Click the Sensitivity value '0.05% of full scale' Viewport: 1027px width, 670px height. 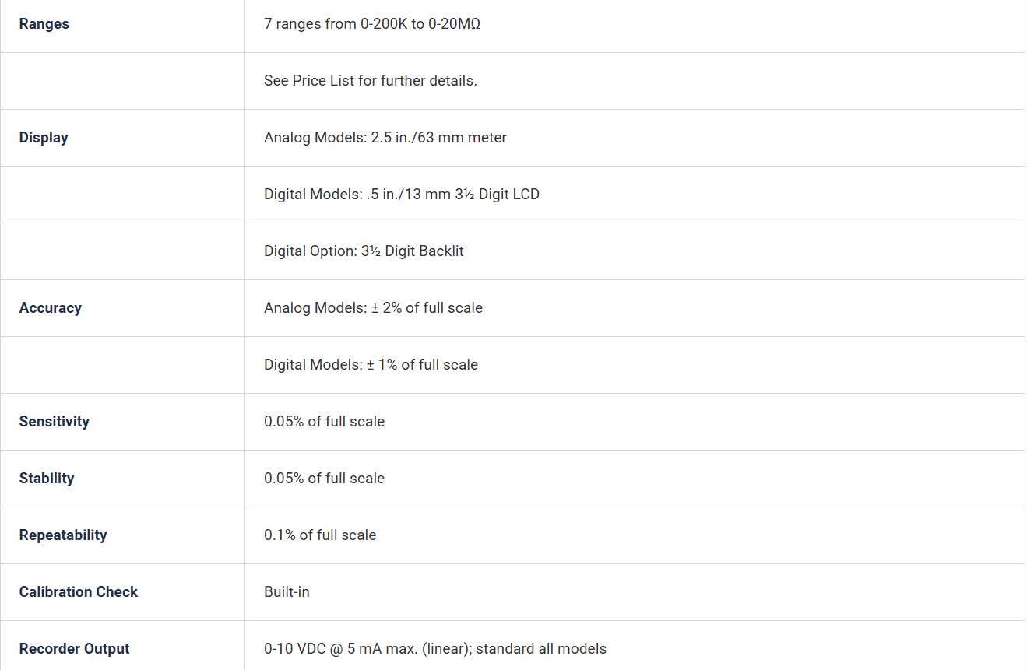click(324, 422)
